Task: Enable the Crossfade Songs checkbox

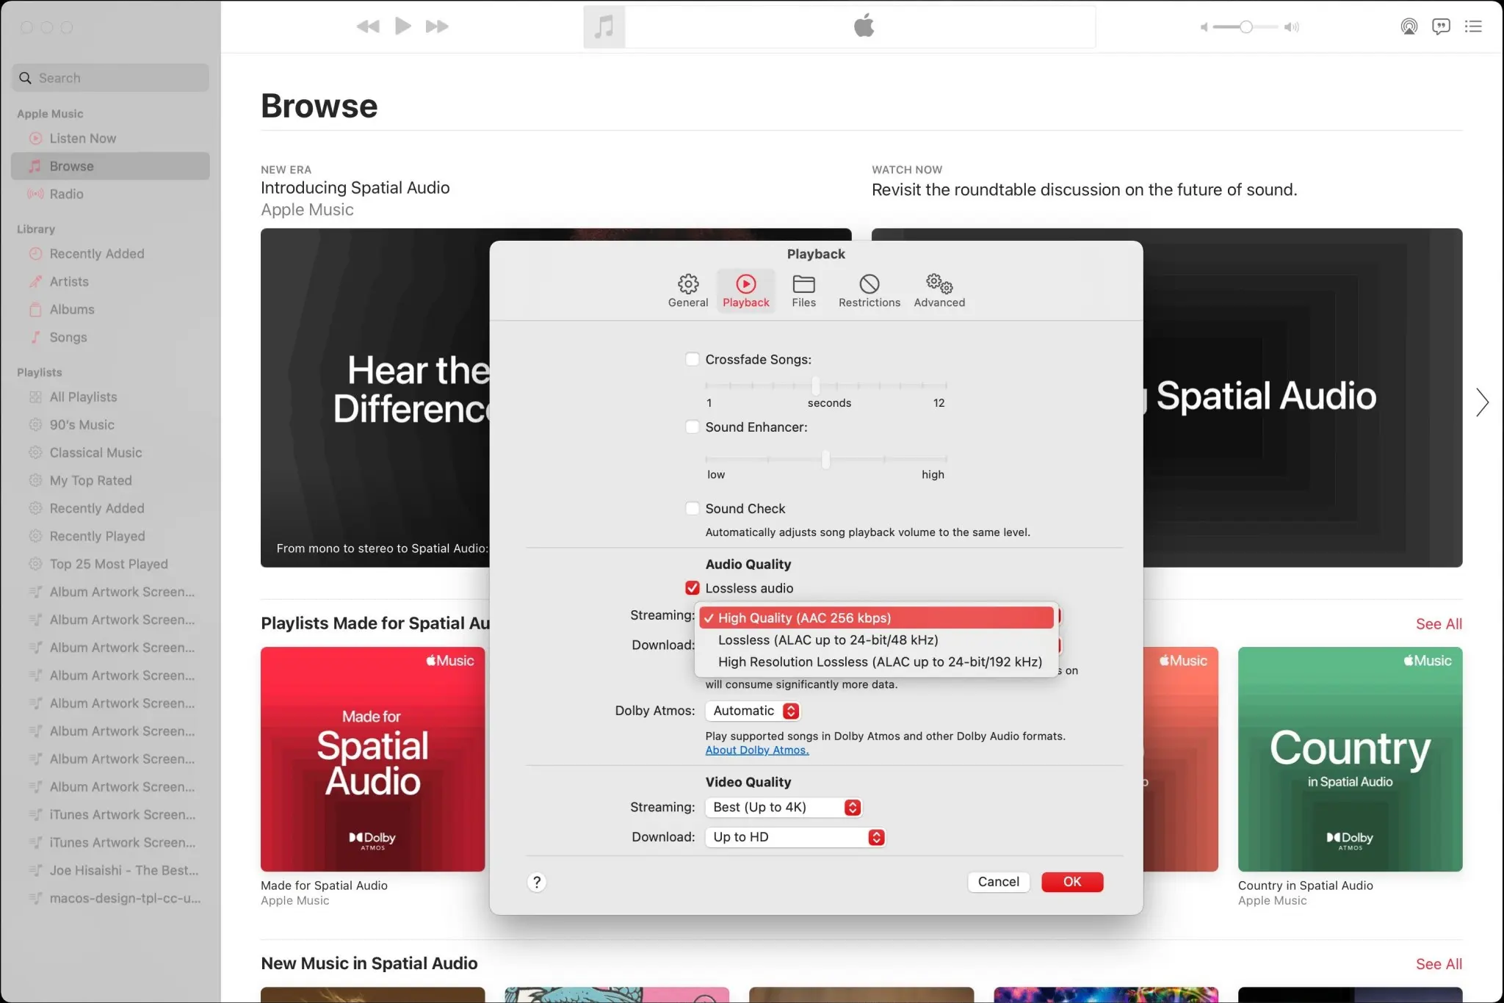Action: pos(693,359)
